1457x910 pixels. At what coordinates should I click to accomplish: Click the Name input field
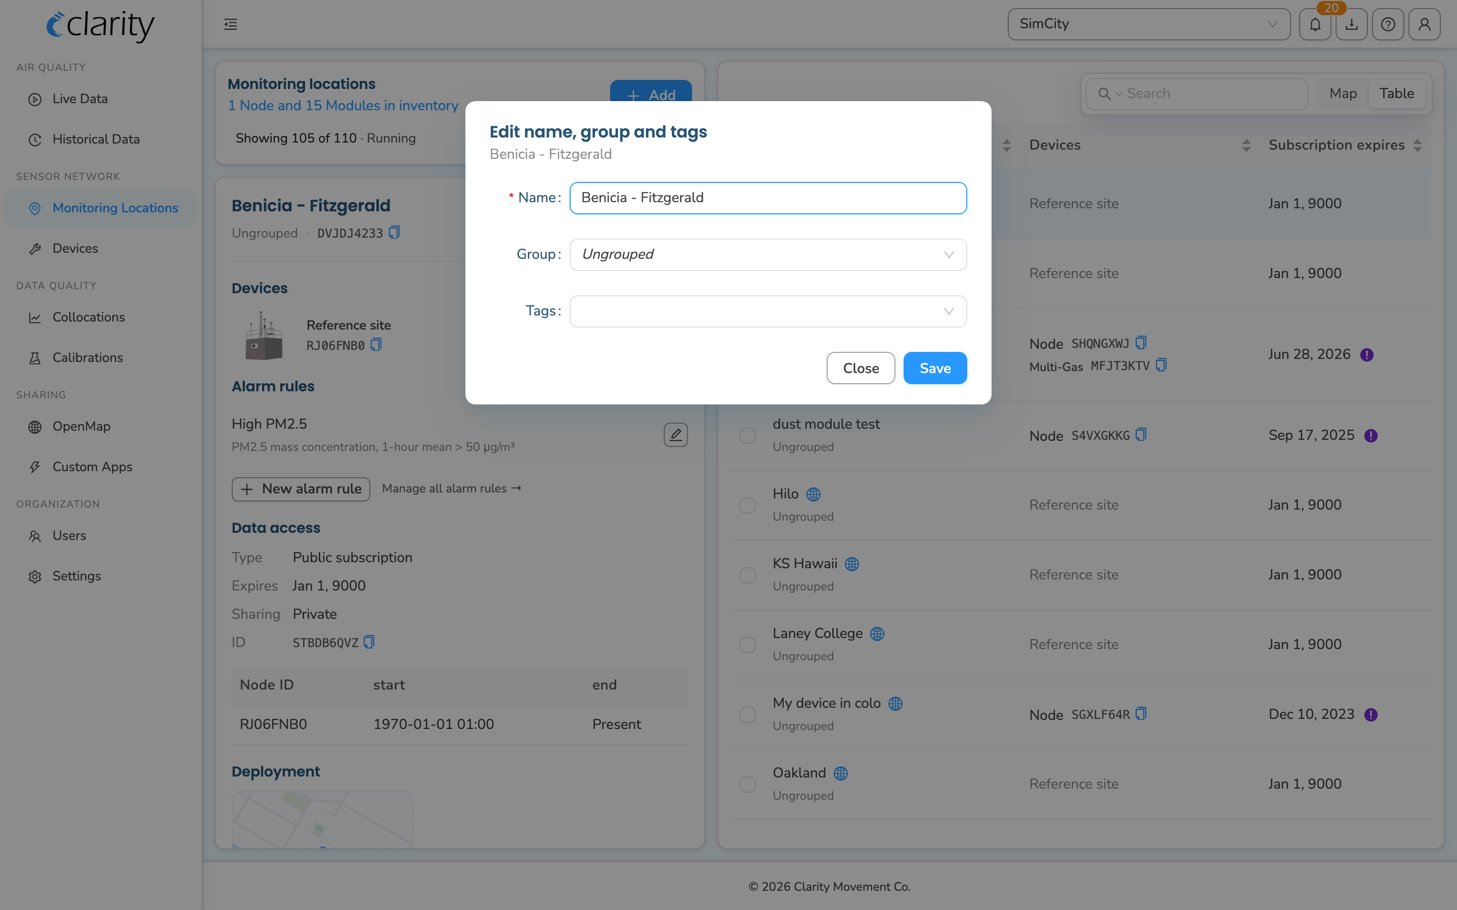768,198
